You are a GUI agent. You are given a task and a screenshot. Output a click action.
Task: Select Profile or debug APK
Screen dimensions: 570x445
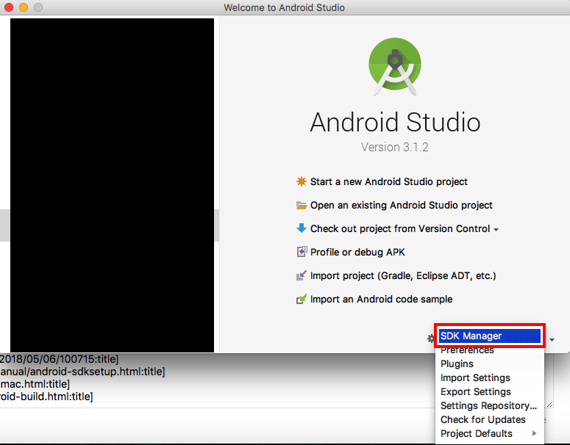point(357,252)
